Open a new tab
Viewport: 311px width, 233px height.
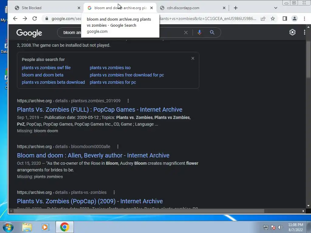pyautogui.click(x=236, y=8)
